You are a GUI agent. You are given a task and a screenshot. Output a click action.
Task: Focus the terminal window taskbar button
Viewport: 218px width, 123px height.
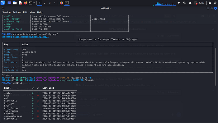click(x=67, y=3)
